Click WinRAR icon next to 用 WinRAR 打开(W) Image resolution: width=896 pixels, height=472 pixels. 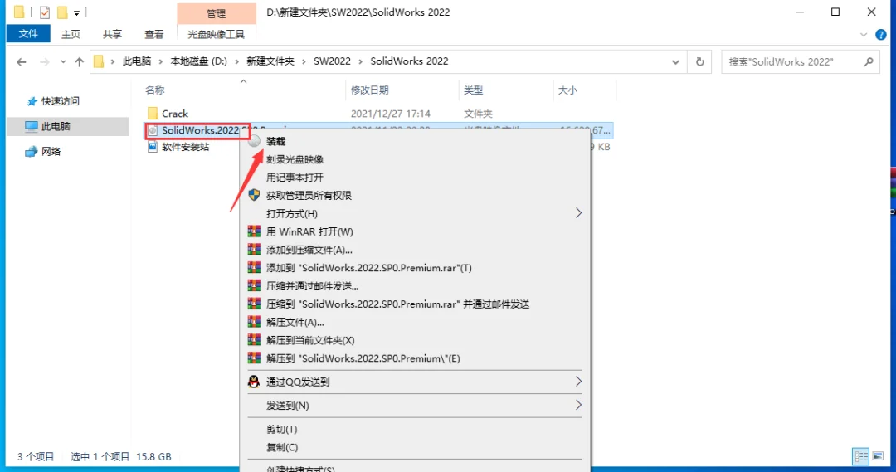(255, 231)
